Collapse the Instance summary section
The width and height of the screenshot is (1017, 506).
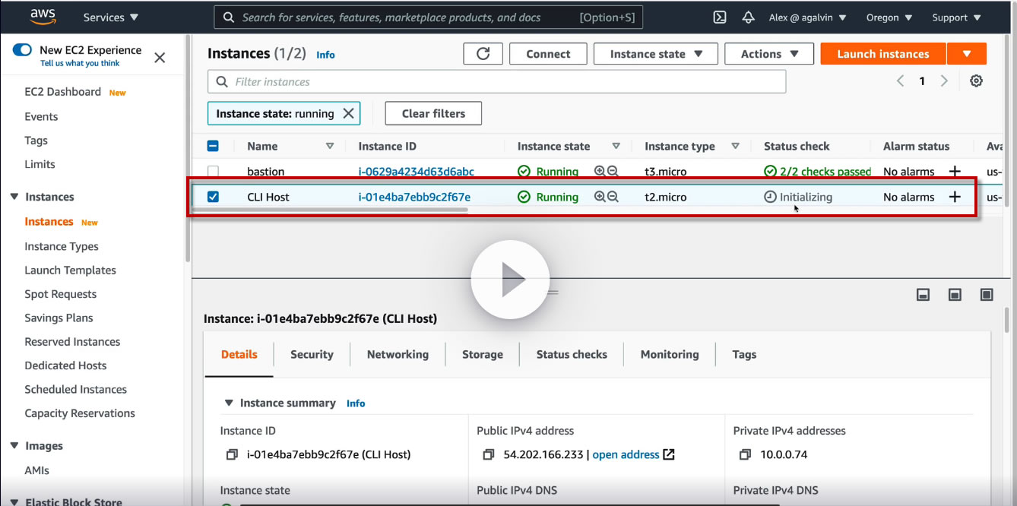tap(229, 403)
